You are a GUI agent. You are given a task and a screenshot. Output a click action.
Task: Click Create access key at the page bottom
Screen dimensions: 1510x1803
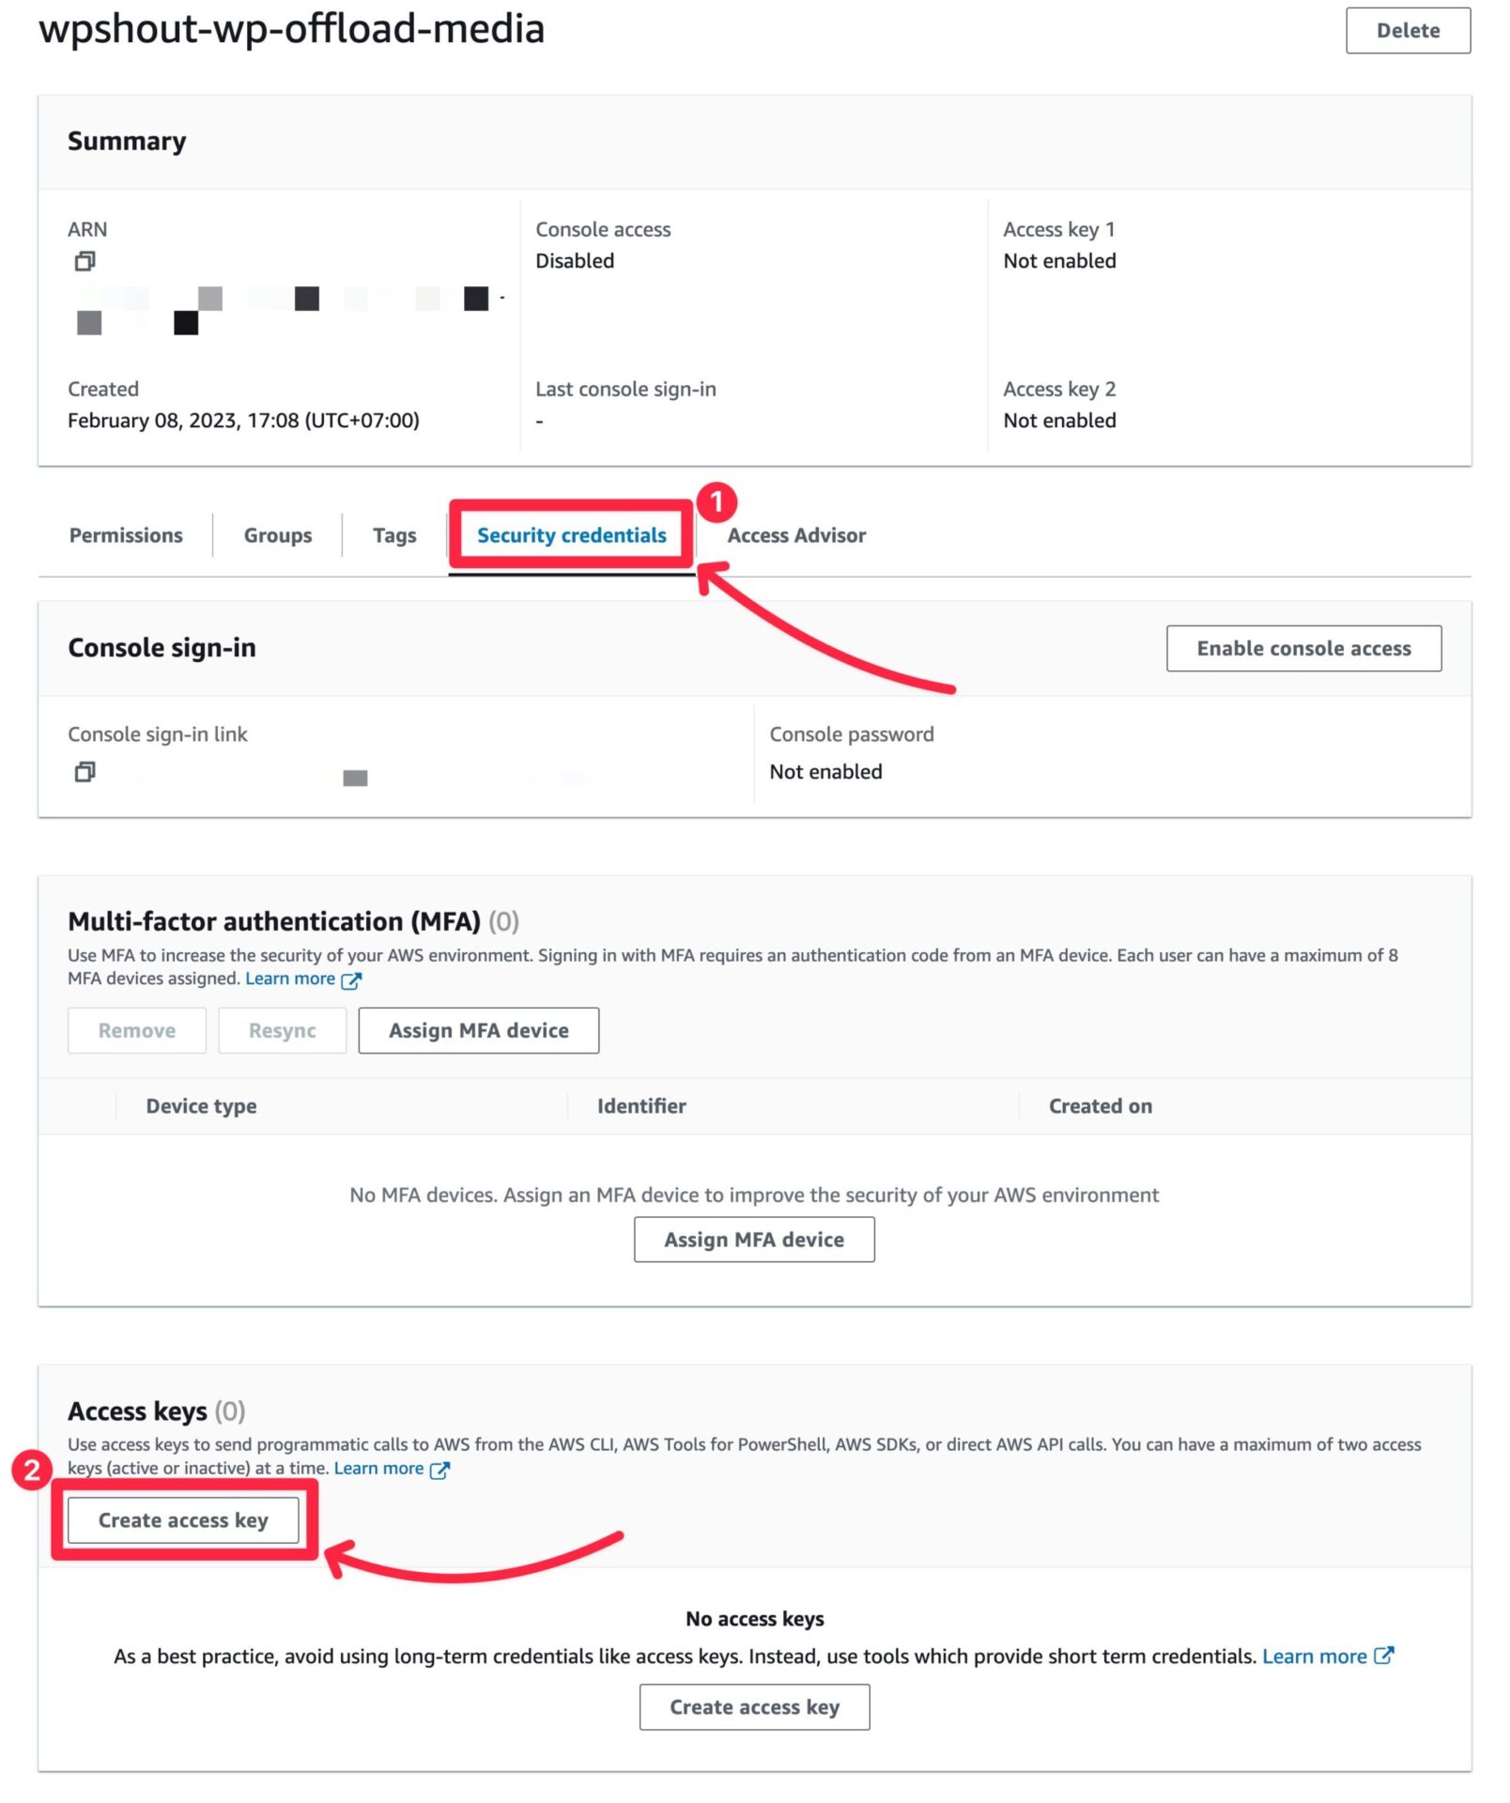tap(754, 1706)
